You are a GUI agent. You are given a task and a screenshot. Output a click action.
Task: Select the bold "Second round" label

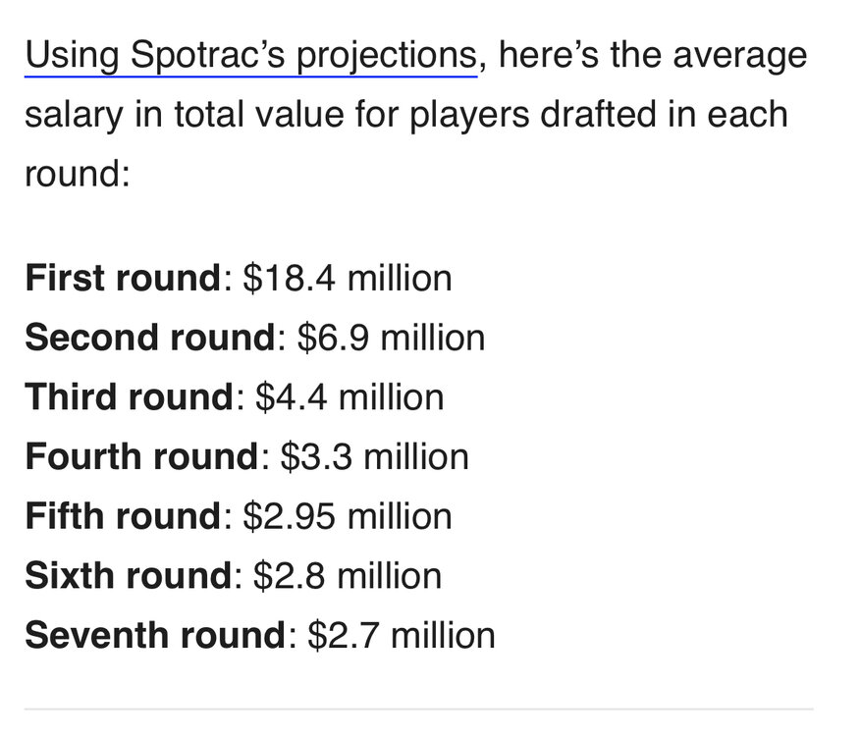(x=149, y=338)
